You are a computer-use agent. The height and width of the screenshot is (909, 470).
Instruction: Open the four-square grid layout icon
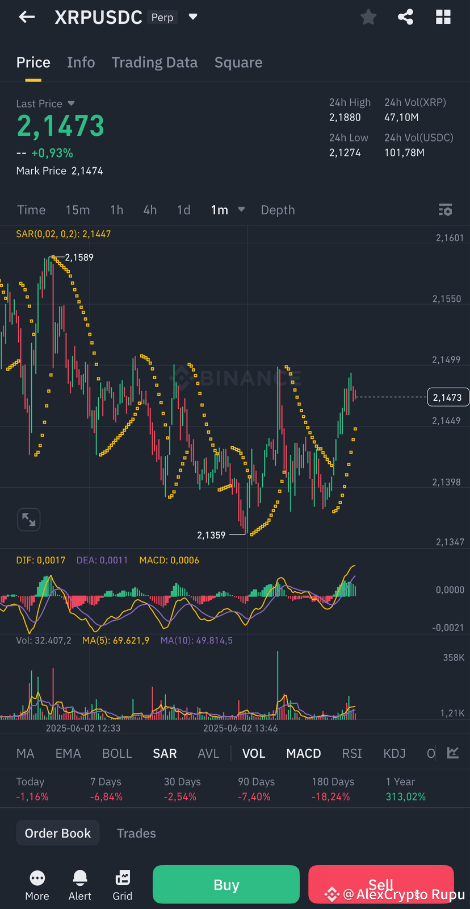(443, 17)
